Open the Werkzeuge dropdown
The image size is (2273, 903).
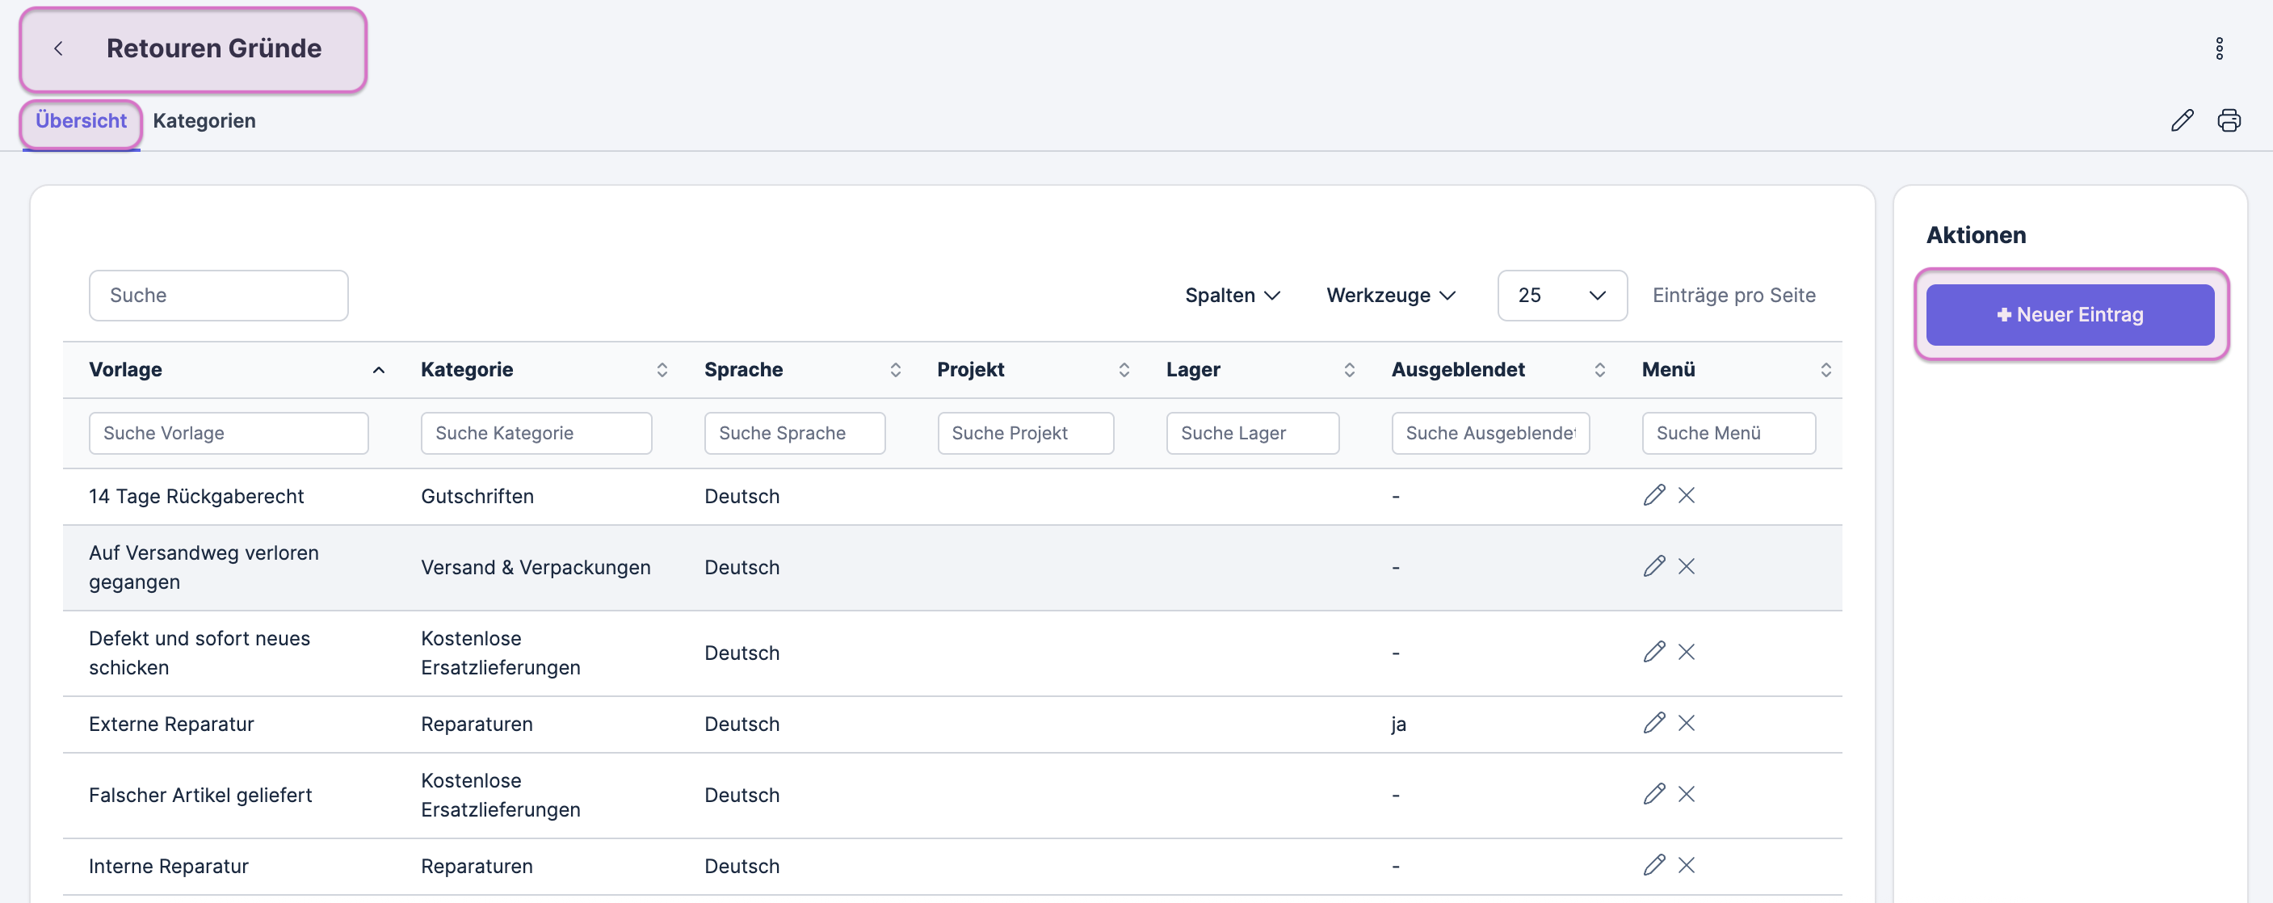(x=1390, y=296)
